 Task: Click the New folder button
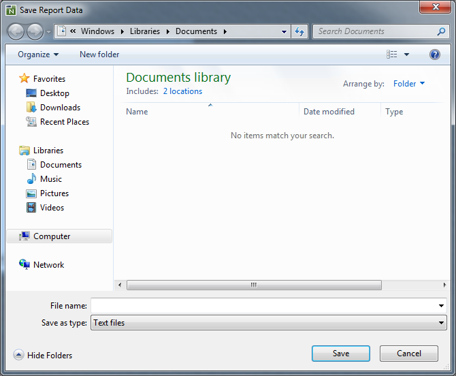click(x=99, y=54)
